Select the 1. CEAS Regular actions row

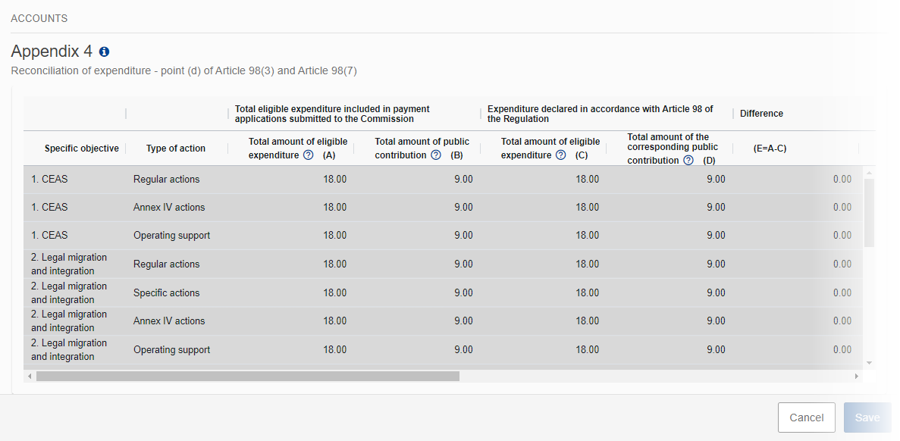(443, 180)
